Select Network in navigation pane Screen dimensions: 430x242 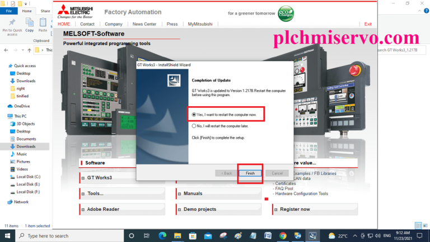click(18, 202)
